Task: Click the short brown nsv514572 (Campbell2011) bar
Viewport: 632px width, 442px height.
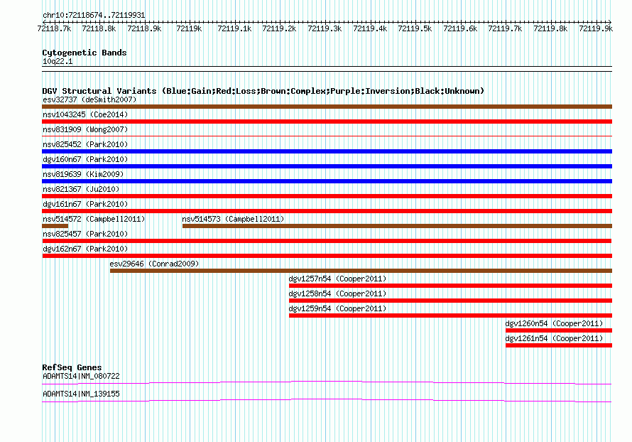Action: pos(55,226)
